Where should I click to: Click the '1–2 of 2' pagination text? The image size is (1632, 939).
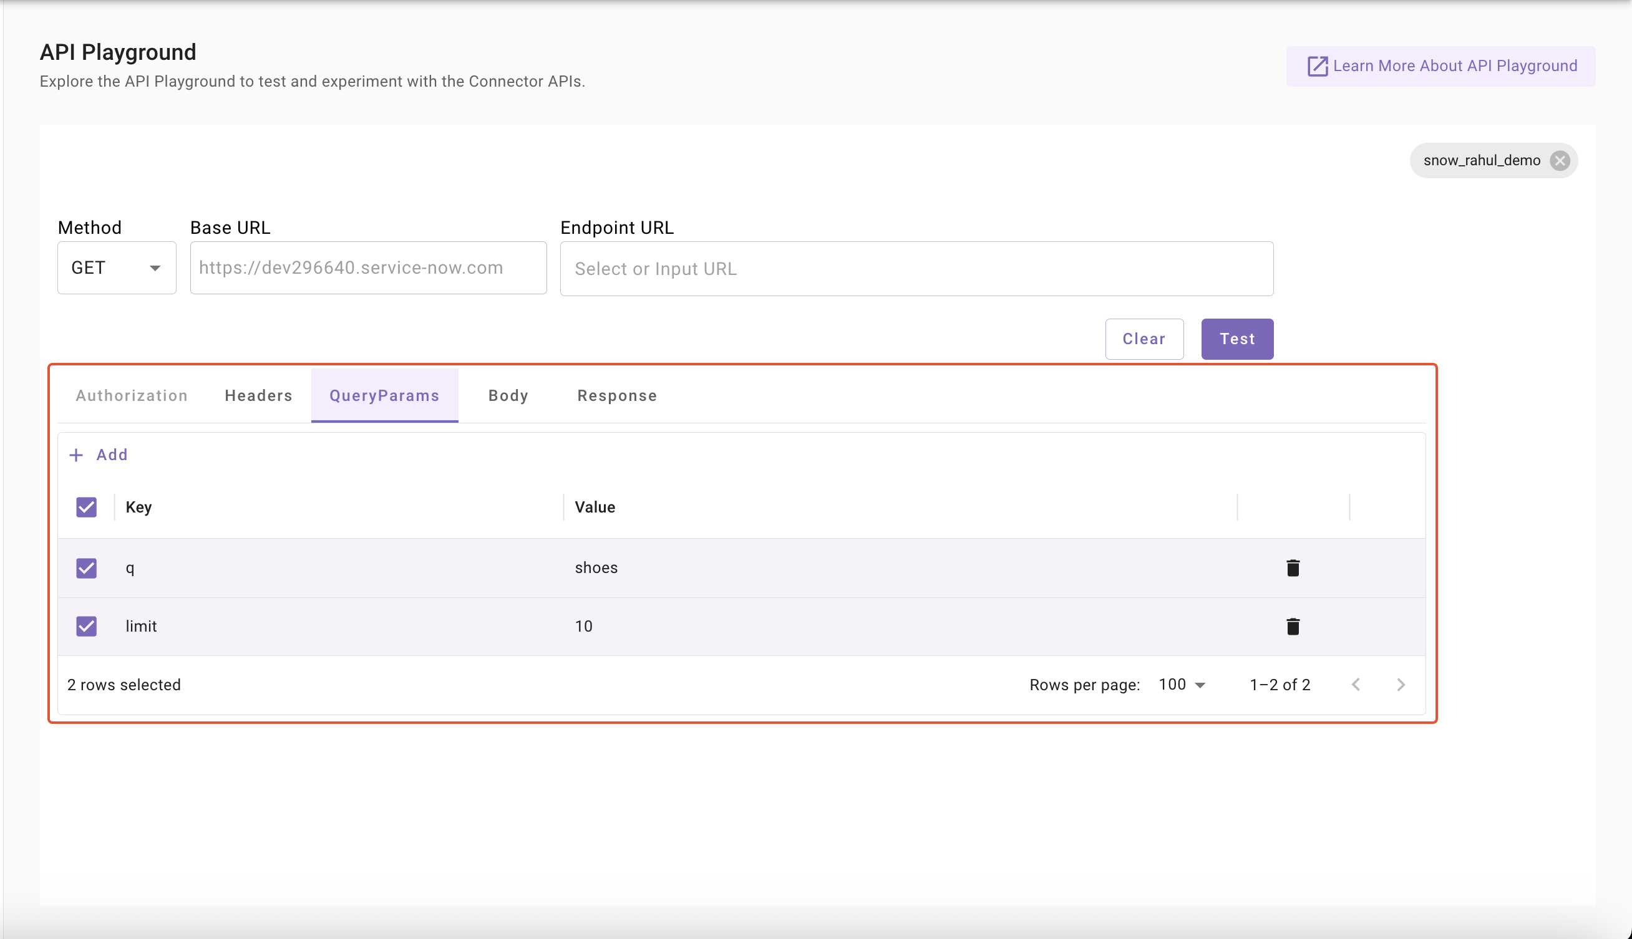tap(1280, 685)
